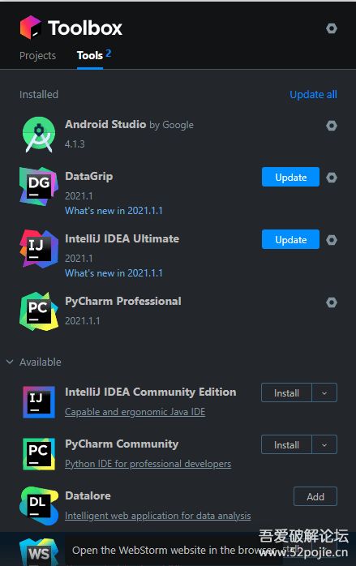Update DataGrip with the Update button
This screenshot has height=566, width=356.
pos(290,177)
